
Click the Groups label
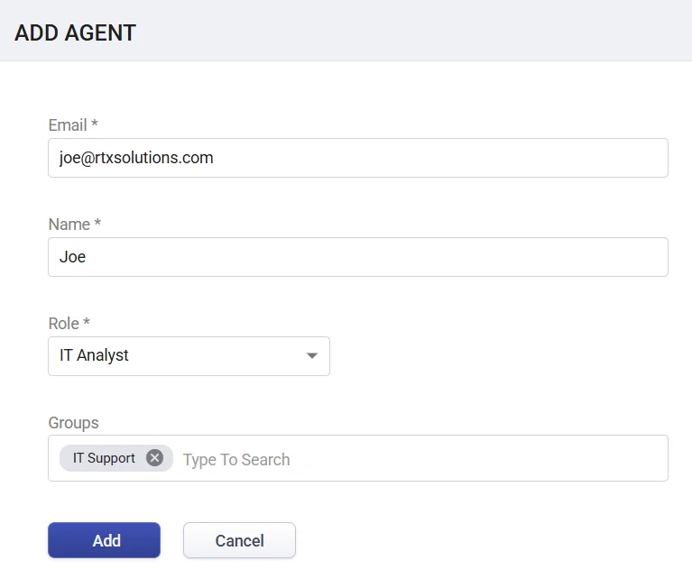[x=74, y=423]
